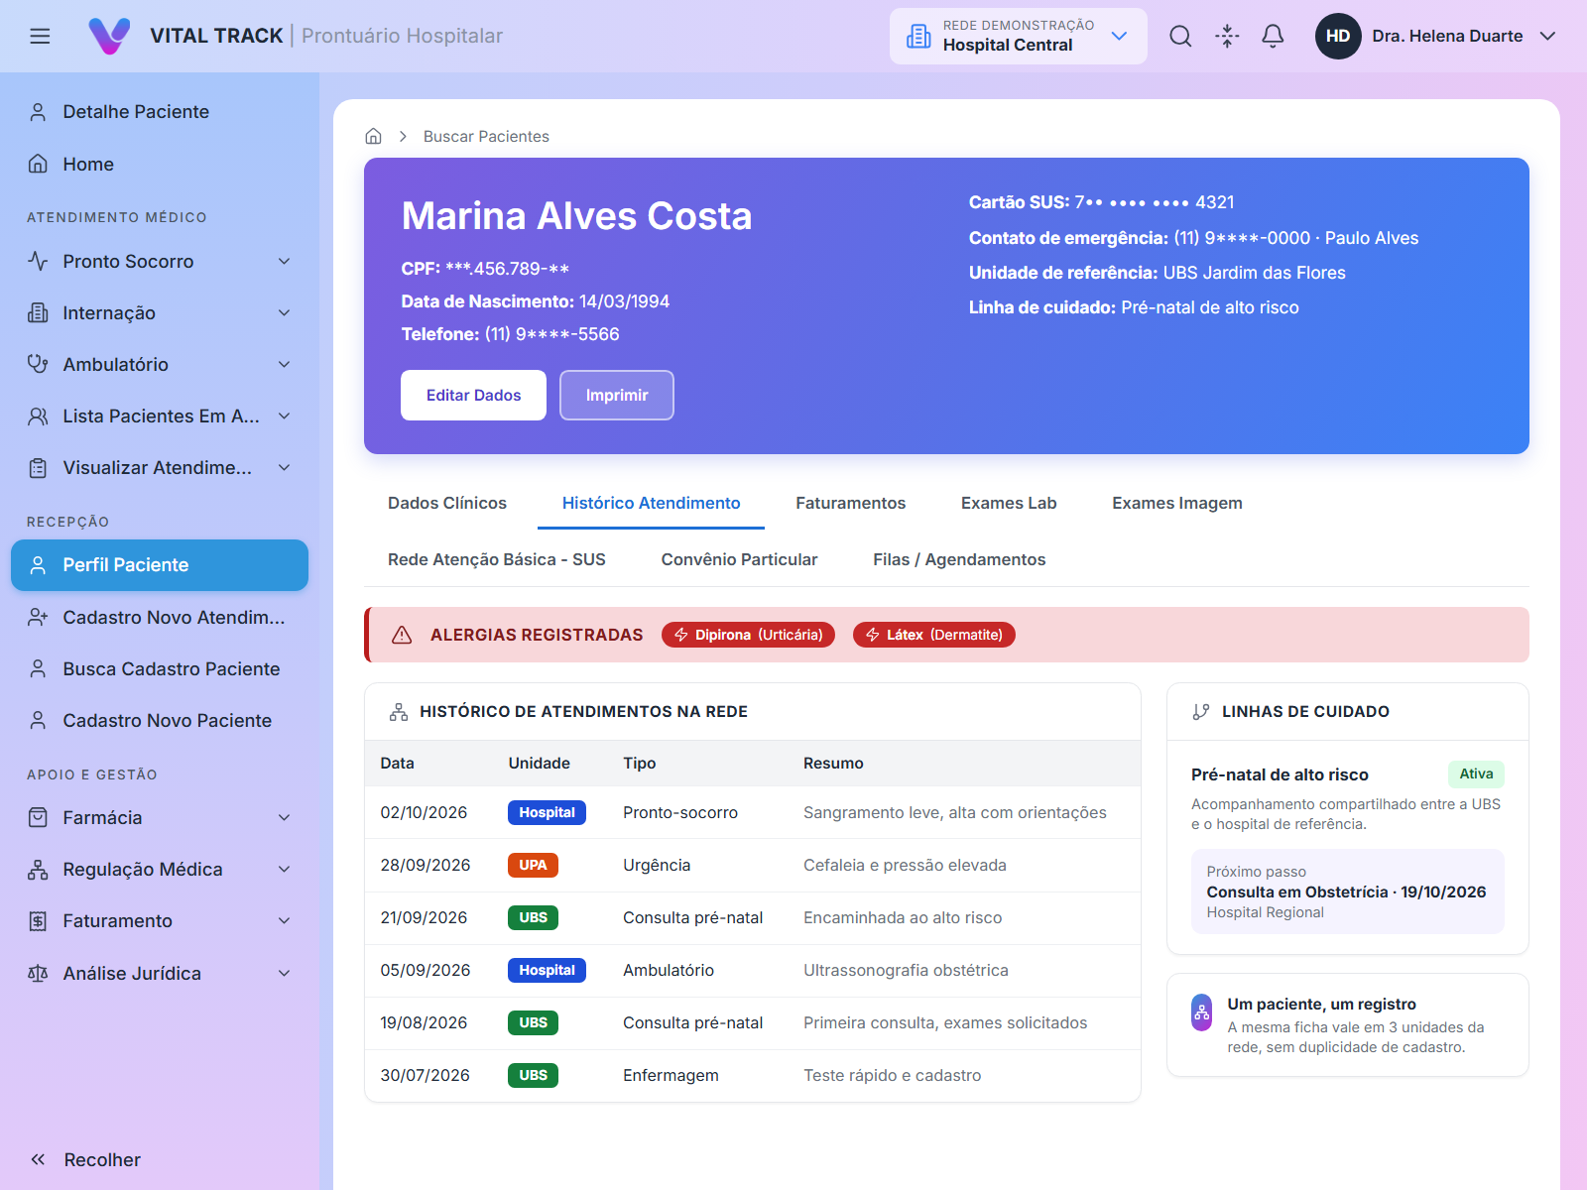This screenshot has height=1190, width=1587.
Task: Click the allergy warning triangle icon
Action: 402,635
